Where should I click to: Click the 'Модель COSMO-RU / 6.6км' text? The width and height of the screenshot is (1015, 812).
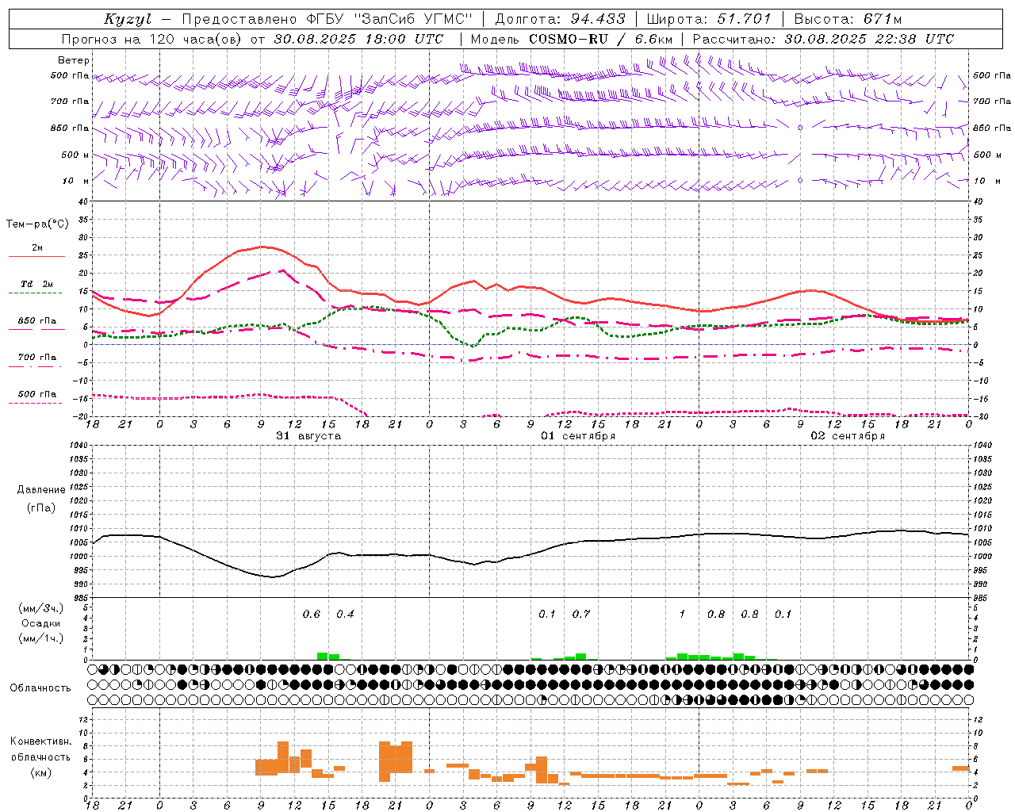[x=572, y=39]
